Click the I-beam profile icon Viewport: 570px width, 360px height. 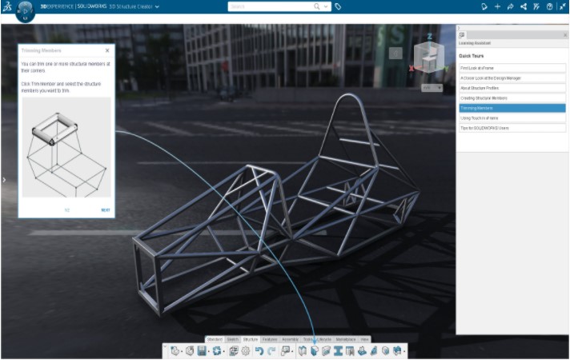[x=338, y=351]
